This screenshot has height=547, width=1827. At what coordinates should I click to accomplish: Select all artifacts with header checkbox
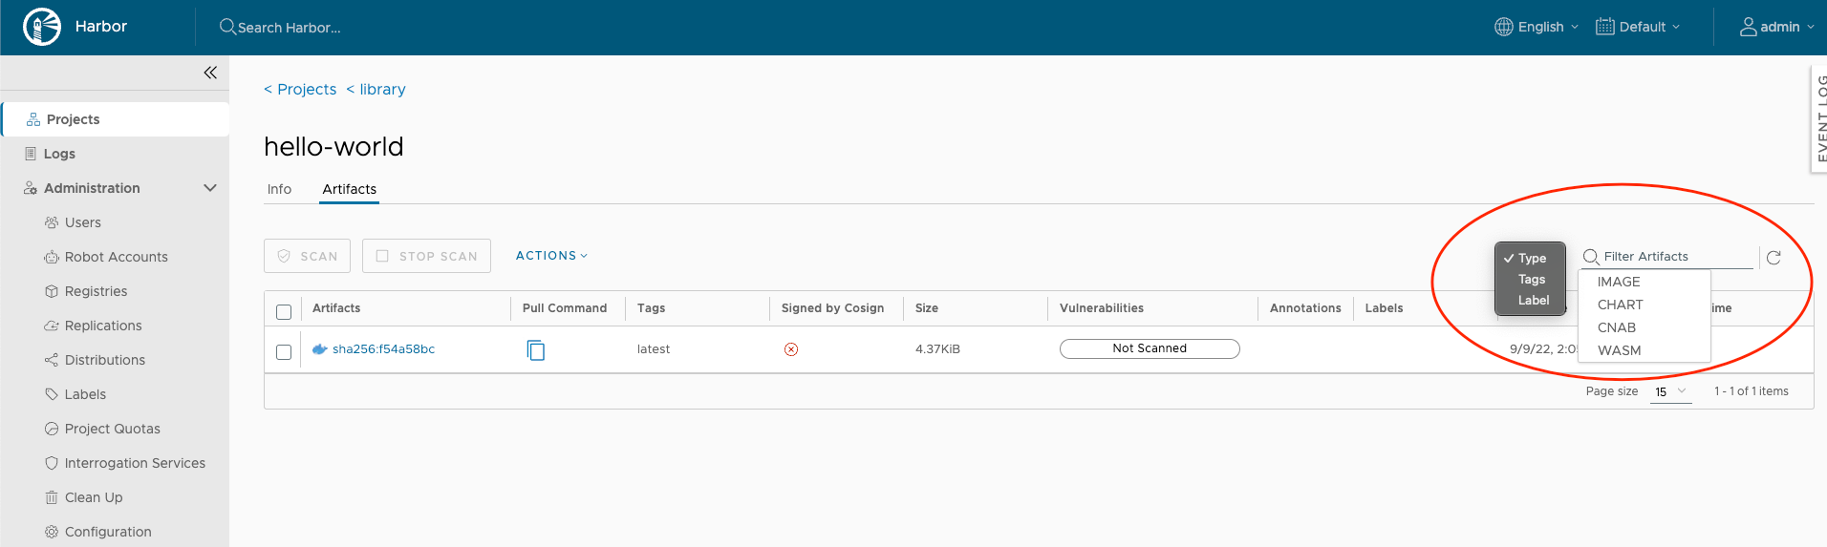tap(284, 312)
